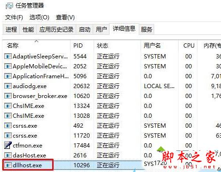
Task: Select the ApplicationFrameH... process name
Action: click(41, 76)
